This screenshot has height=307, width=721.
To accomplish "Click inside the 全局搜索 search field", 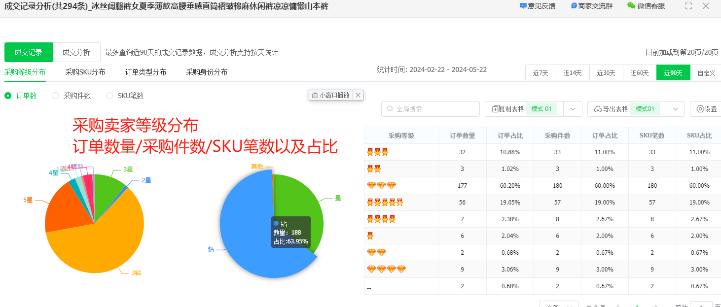I will click(429, 109).
